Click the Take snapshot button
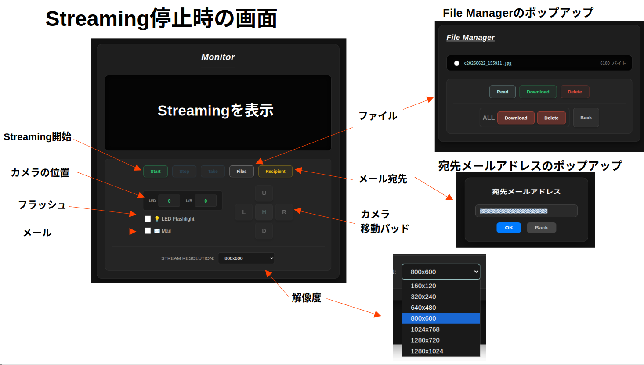This screenshot has width=644, height=365. [x=213, y=172]
